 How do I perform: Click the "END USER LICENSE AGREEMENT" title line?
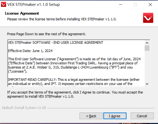pos(56,43)
